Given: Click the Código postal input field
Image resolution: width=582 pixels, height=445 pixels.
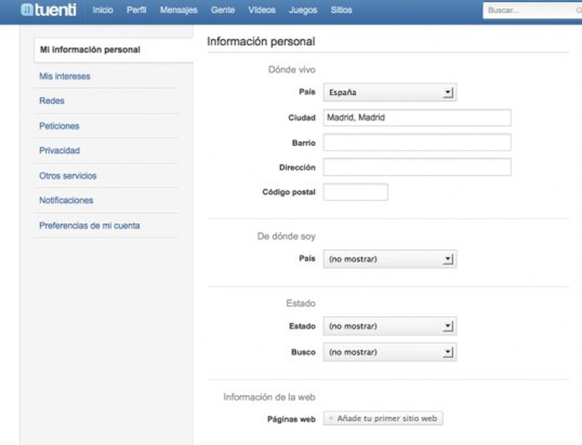Looking at the screenshot, I should [355, 192].
